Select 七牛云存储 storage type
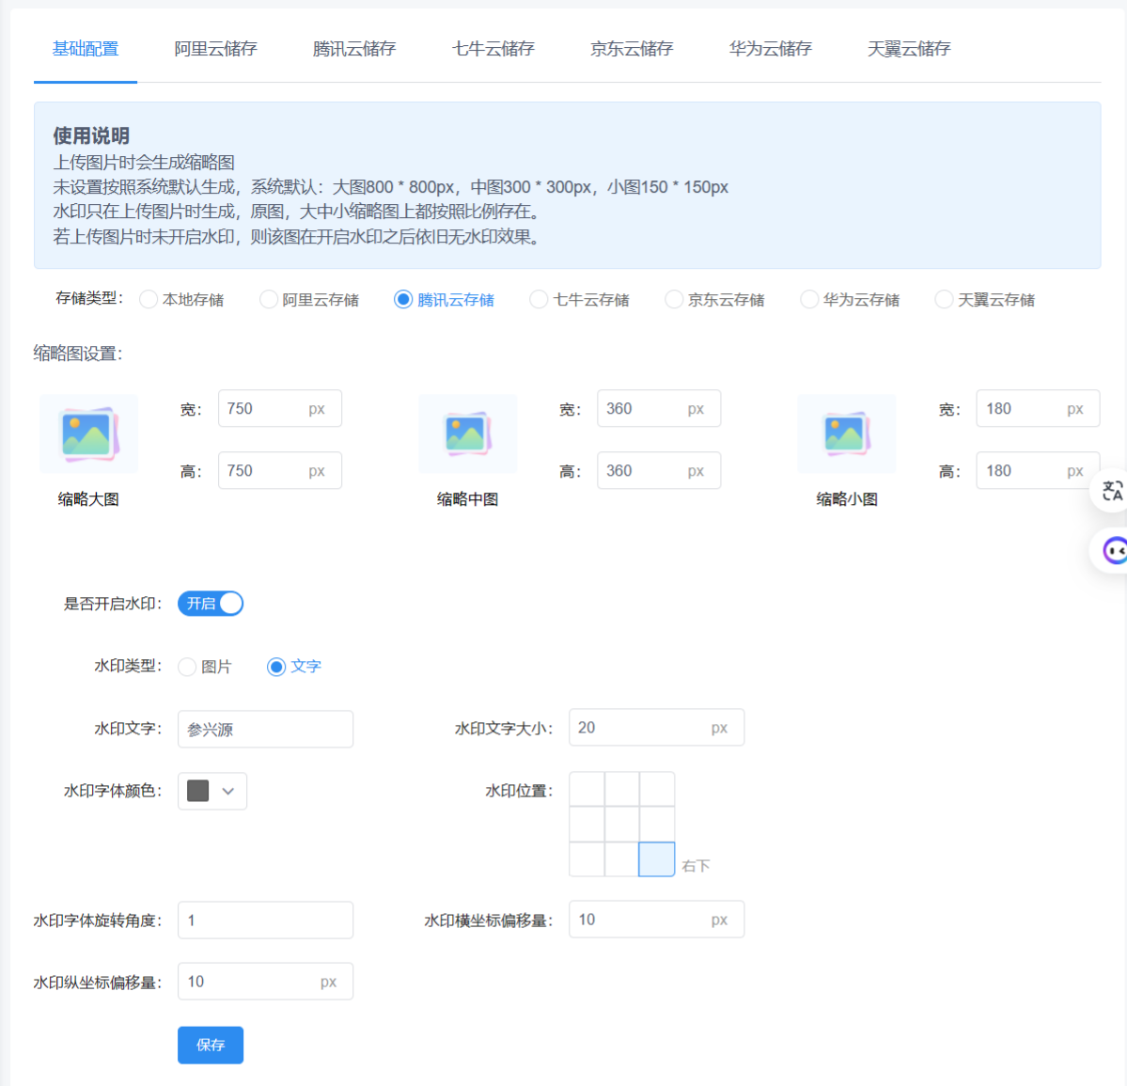The image size is (1127, 1086). (538, 298)
